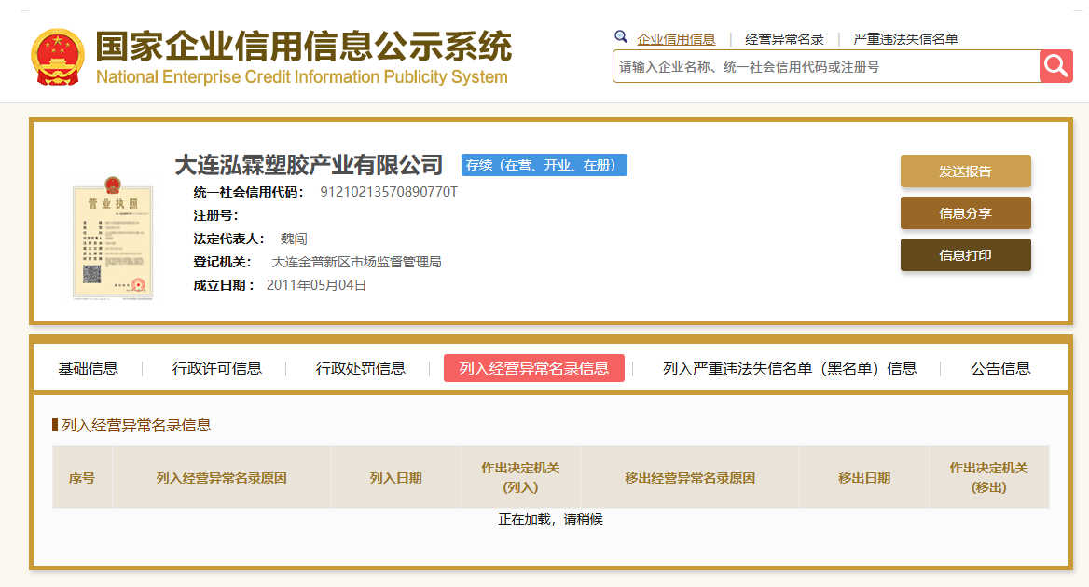Open the 行政处罚信息 tab
The width and height of the screenshot is (1089, 587).
click(x=361, y=368)
